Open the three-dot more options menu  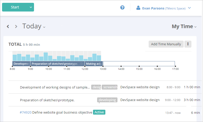click(x=188, y=44)
